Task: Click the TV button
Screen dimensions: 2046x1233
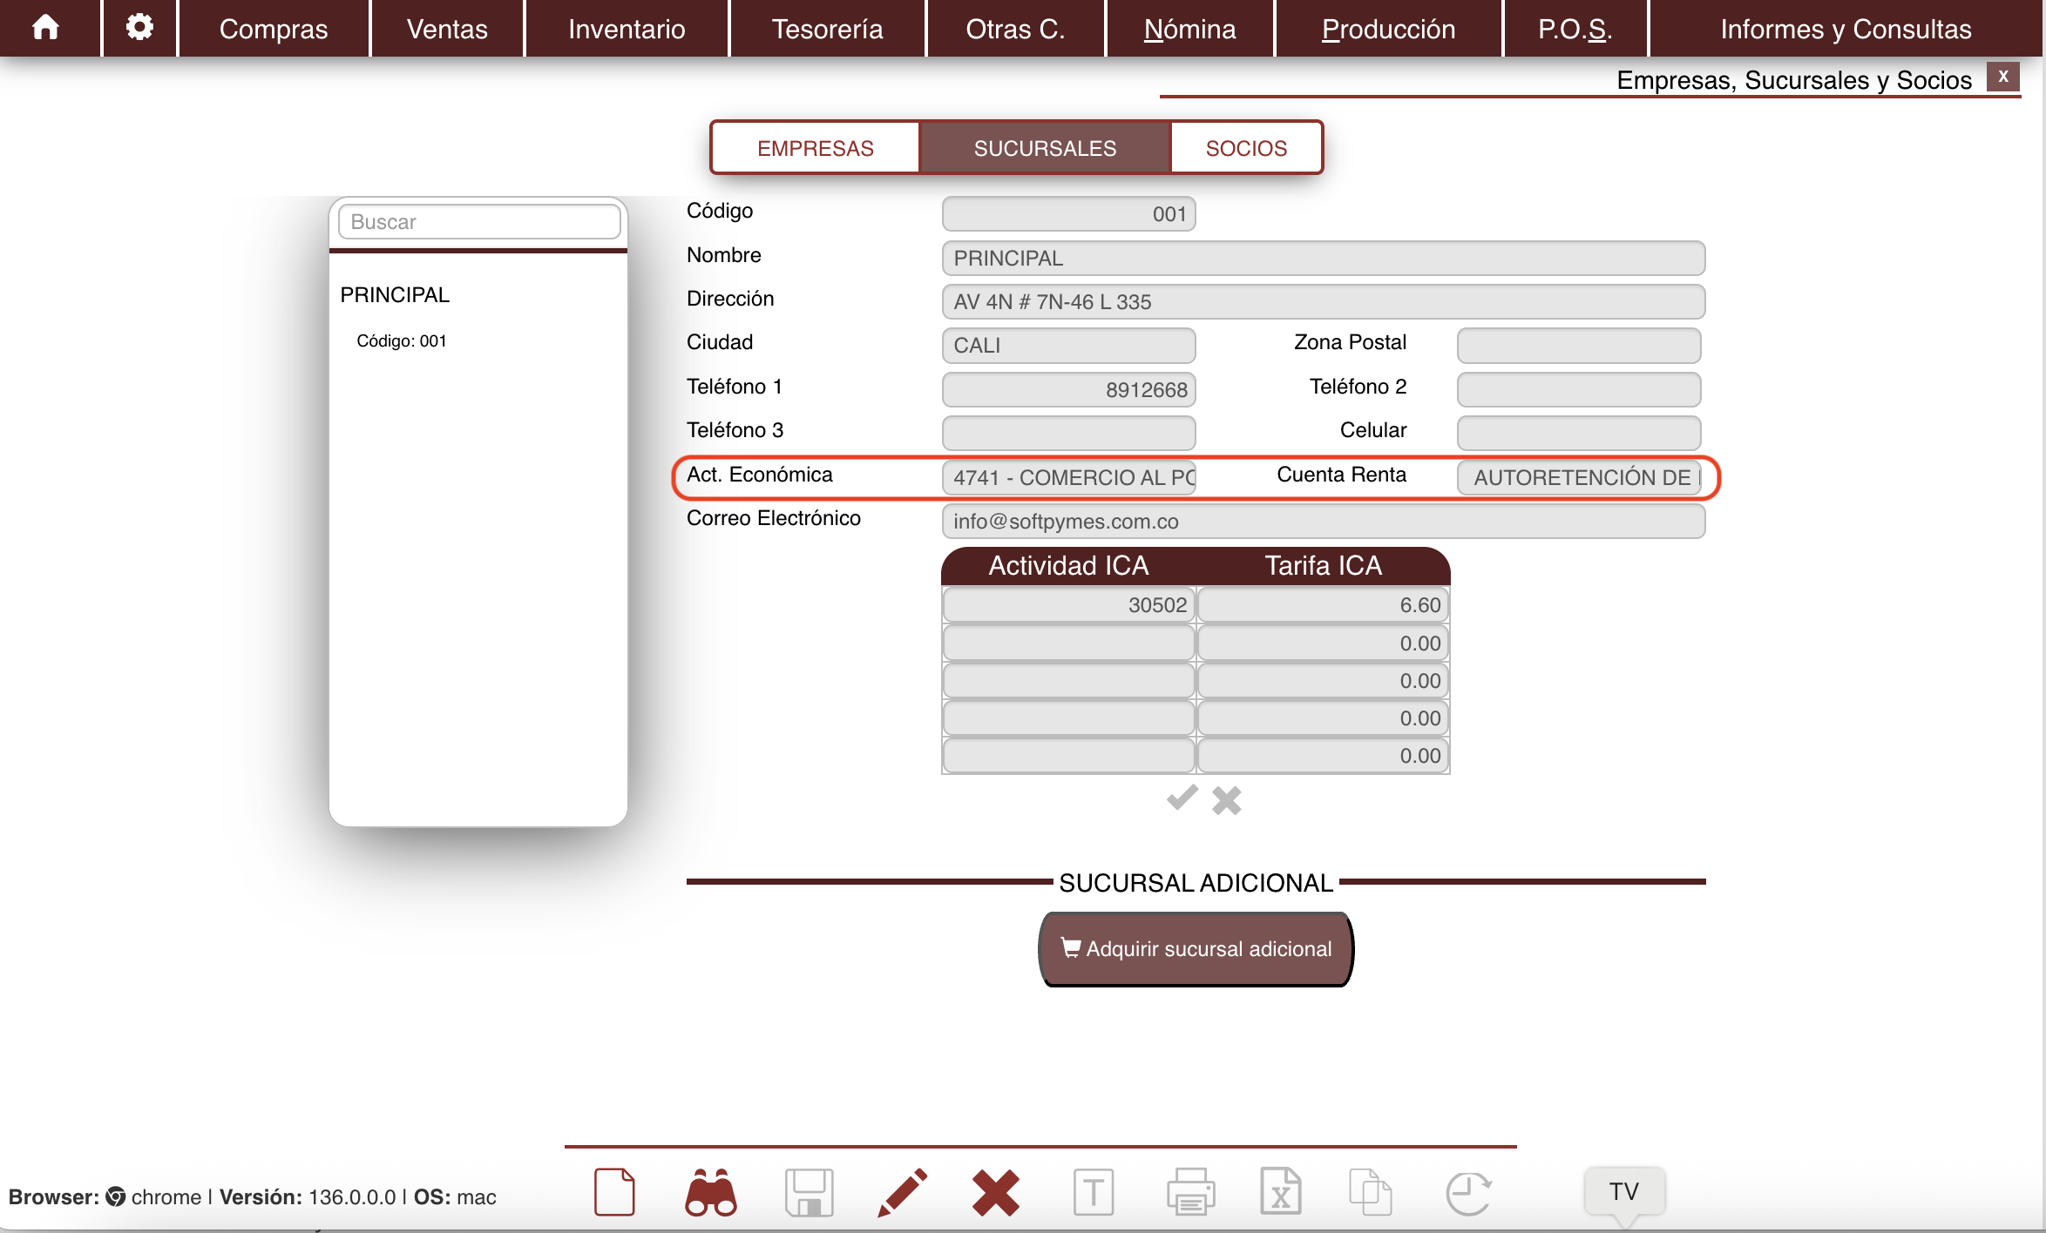Action: [1623, 1190]
